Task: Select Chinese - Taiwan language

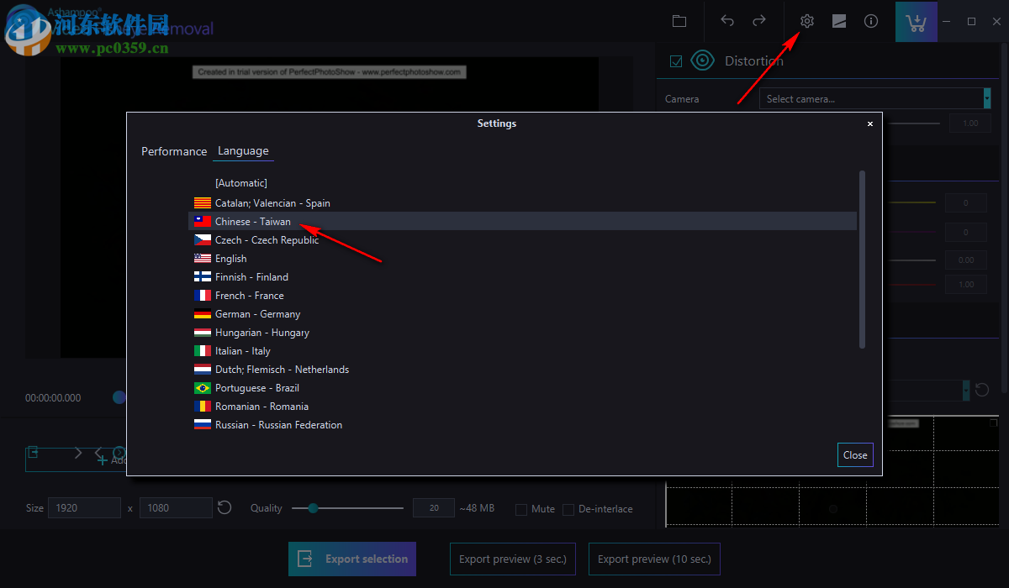Action: click(522, 222)
